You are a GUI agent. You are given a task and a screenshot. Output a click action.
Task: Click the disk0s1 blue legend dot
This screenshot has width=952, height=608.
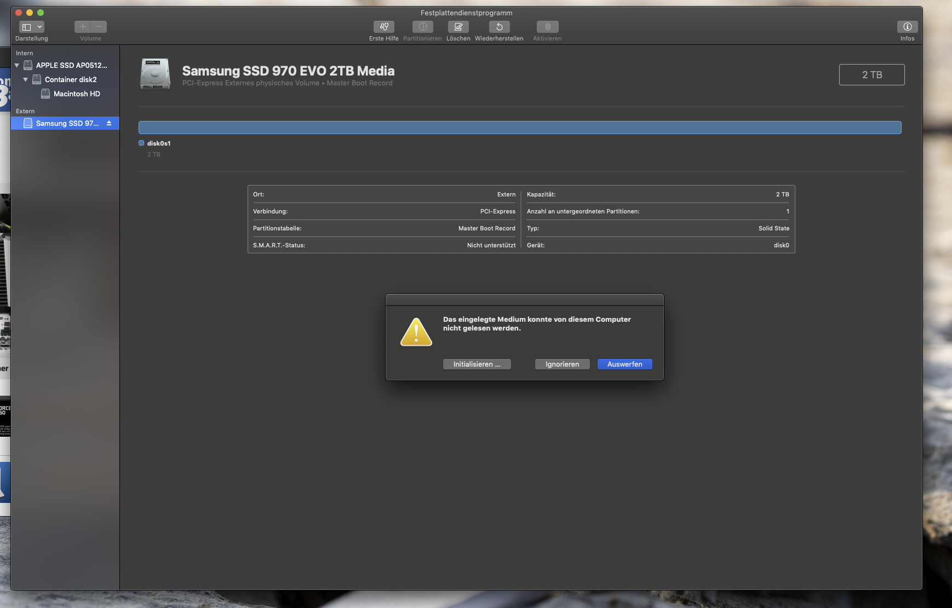pos(141,143)
